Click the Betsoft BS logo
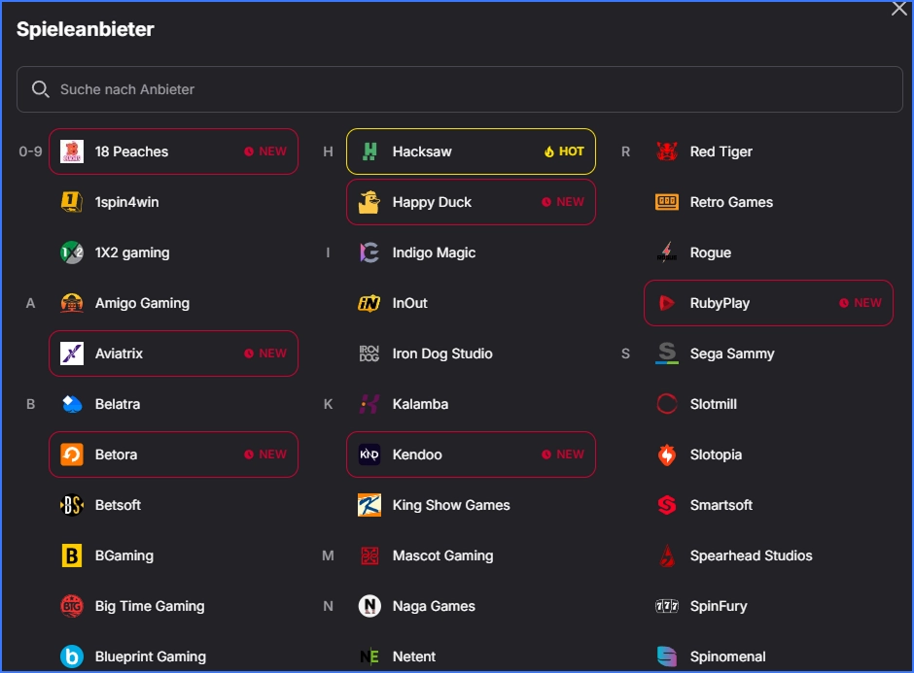The height and width of the screenshot is (673, 914). [x=72, y=505]
